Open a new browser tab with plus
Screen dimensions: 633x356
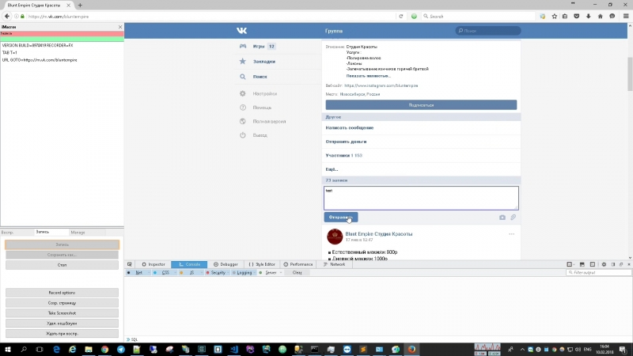point(80,6)
